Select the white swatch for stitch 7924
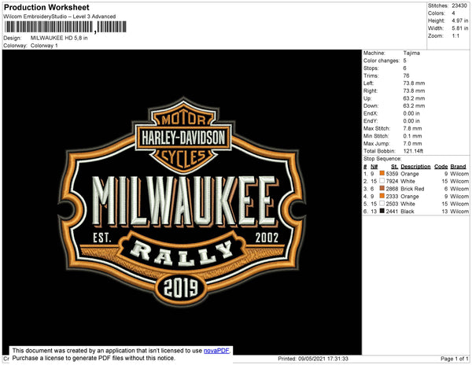Viewport: 472px width, 365px height. 382,181
